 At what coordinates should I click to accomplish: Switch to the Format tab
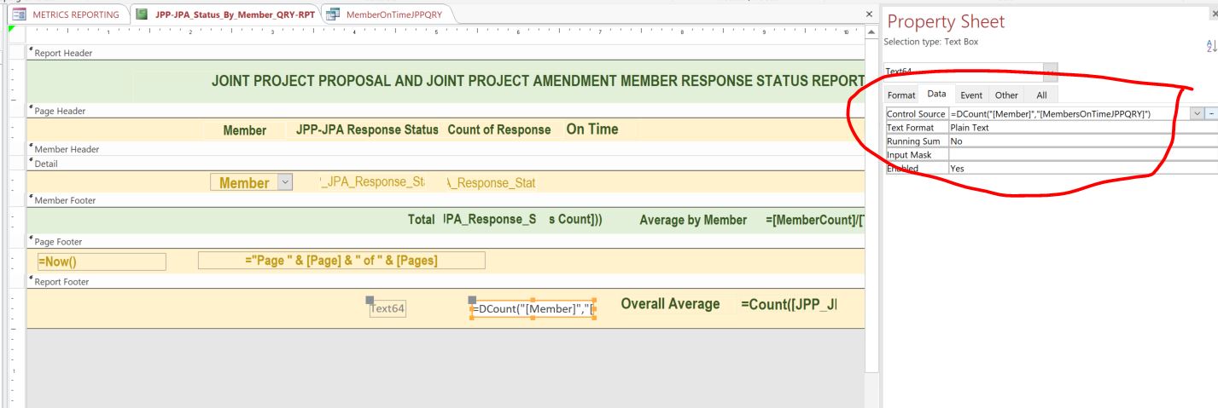(x=900, y=96)
